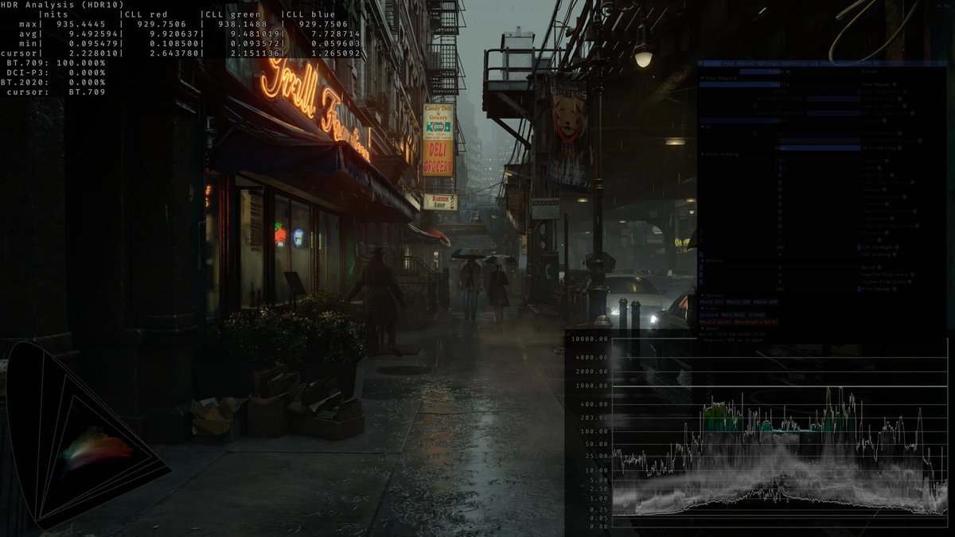Image resolution: width=955 pixels, height=537 pixels.
Task: Click the Reset All button
Action: pos(711,302)
